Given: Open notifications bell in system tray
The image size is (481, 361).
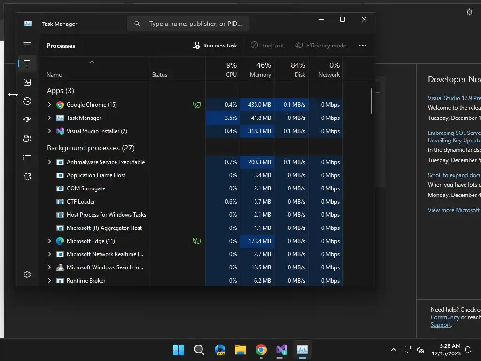Looking at the screenshot, I should coord(468,350).
